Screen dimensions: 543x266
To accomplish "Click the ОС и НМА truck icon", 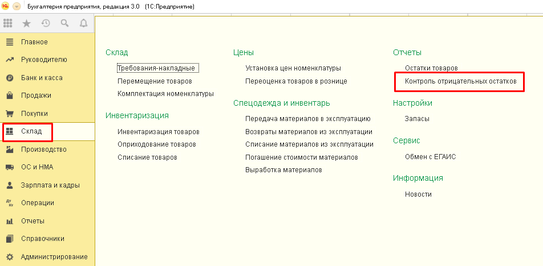I will click(10, 167).
